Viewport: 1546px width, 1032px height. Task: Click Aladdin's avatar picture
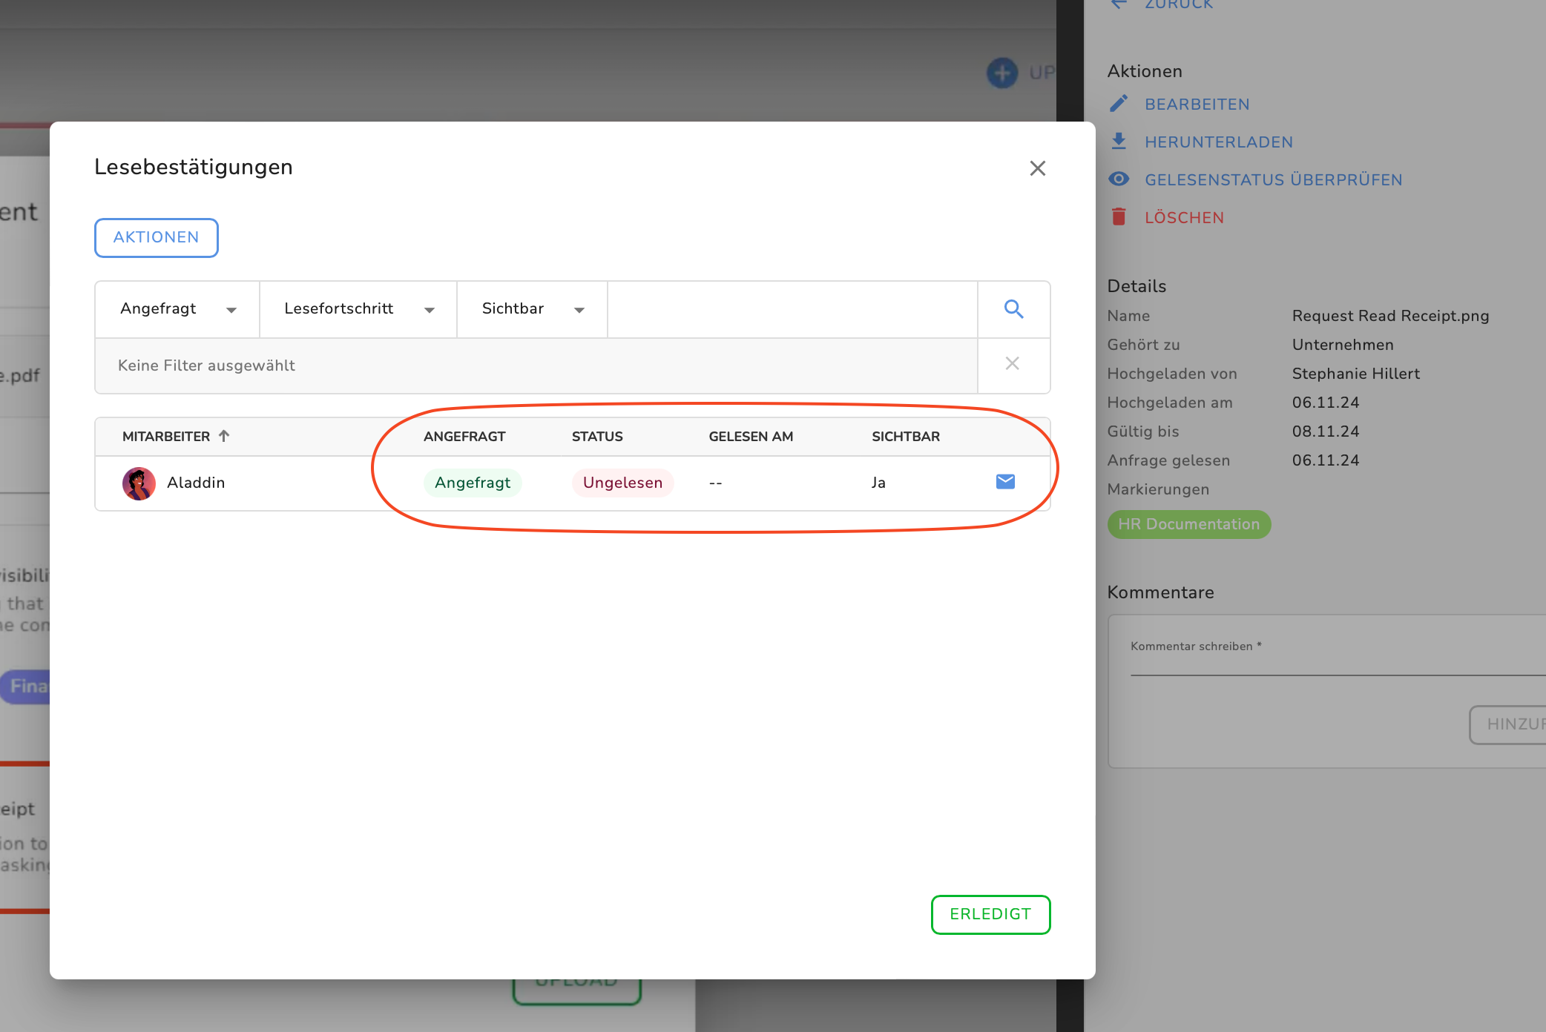pos(139,483)
